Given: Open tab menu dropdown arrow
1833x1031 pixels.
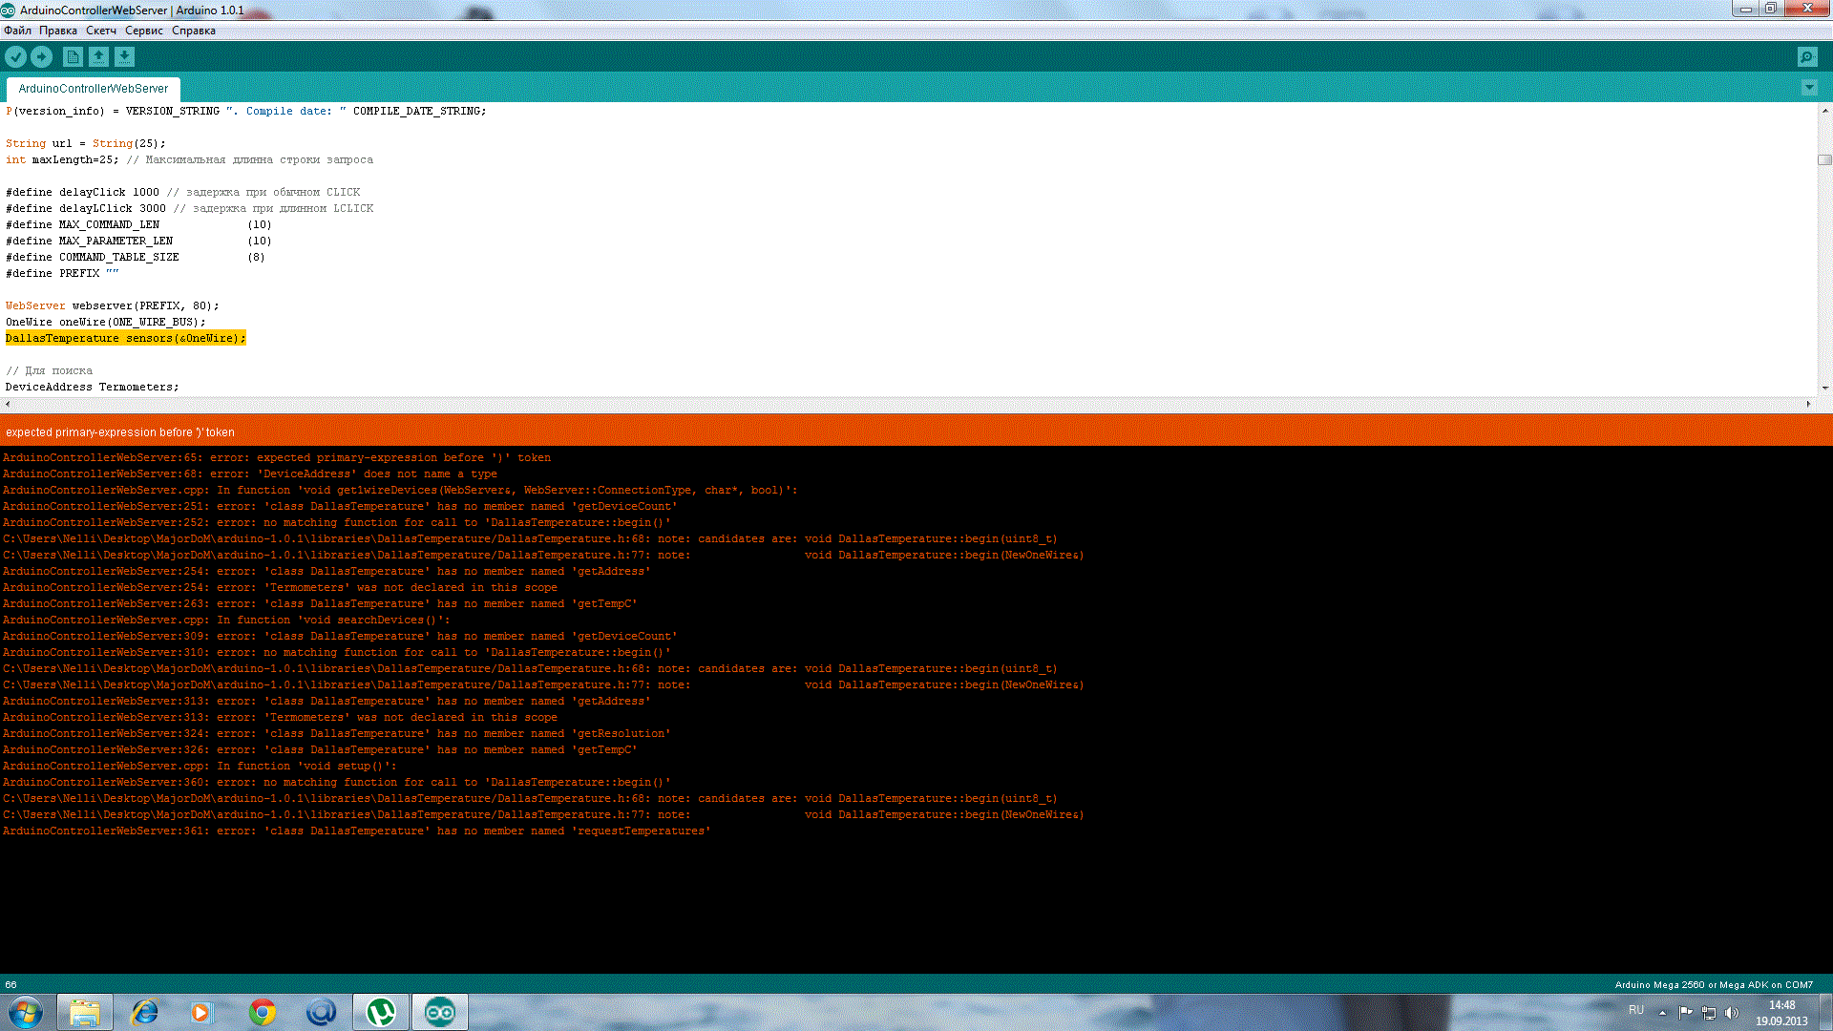Looking at the screenshot, I should tap(1808, 88).
